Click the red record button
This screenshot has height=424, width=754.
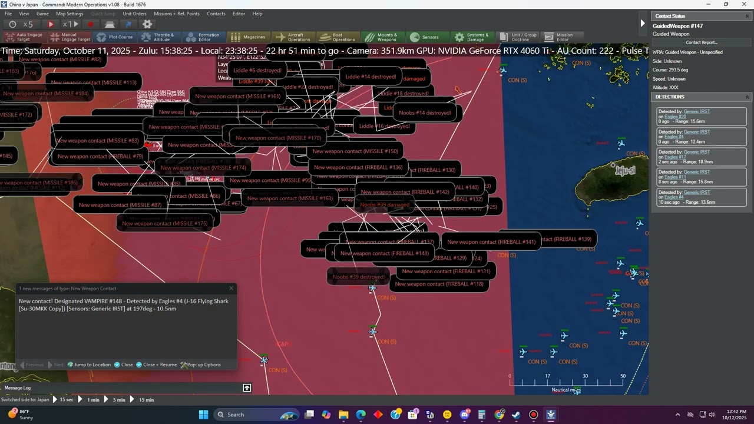click(x=91, y=24)
